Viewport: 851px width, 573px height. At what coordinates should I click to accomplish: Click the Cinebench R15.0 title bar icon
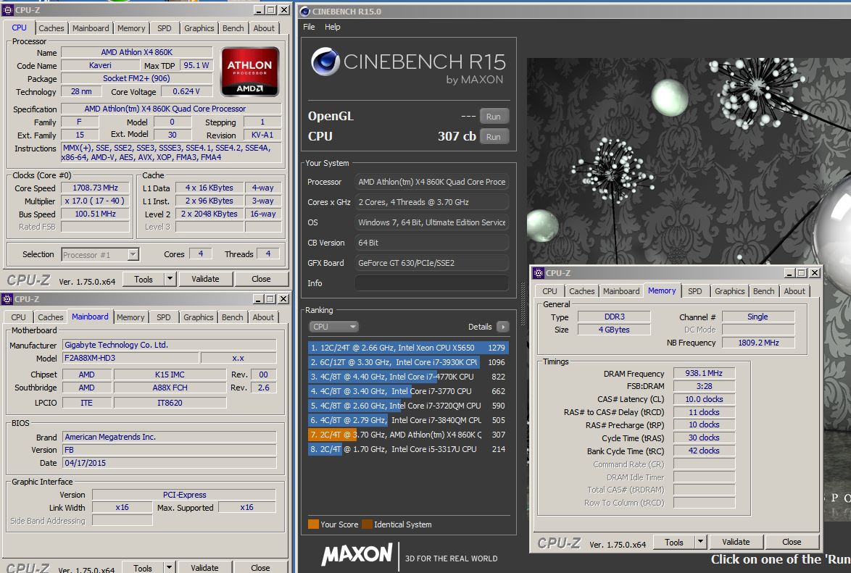tap(305, 12)
